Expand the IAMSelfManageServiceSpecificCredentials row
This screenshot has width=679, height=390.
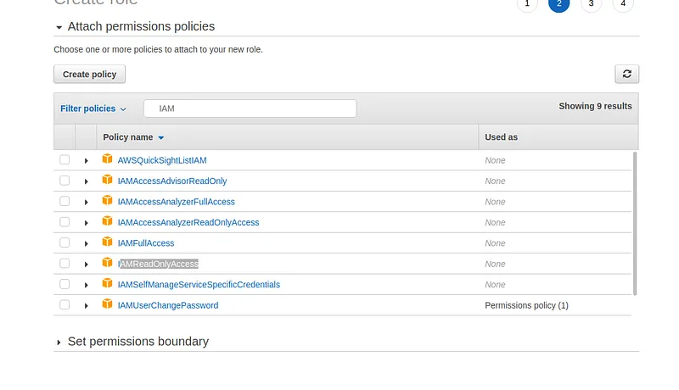[x=87, y=286]
